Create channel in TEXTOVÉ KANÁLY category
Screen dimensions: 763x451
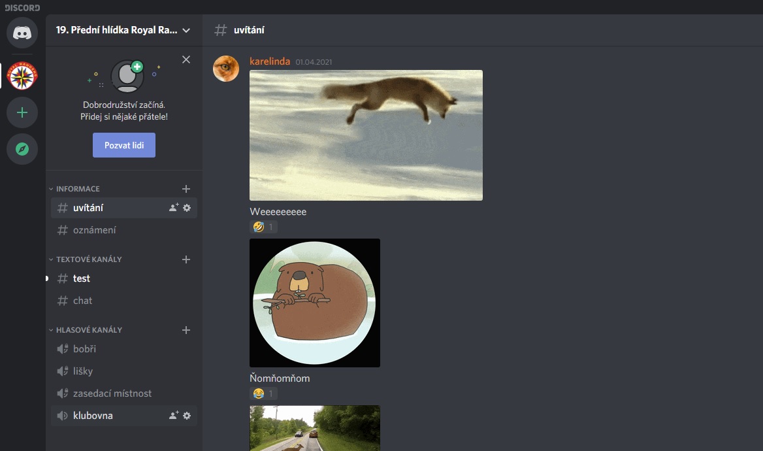pyautogui.click(x=186, y=259)
